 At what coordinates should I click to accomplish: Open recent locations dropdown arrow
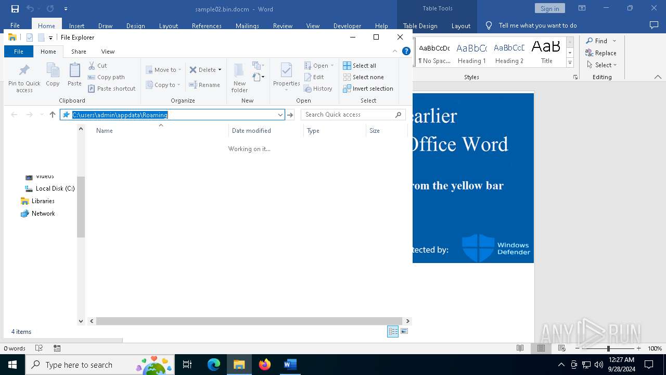pyautogui.click(x=42, y=115)
